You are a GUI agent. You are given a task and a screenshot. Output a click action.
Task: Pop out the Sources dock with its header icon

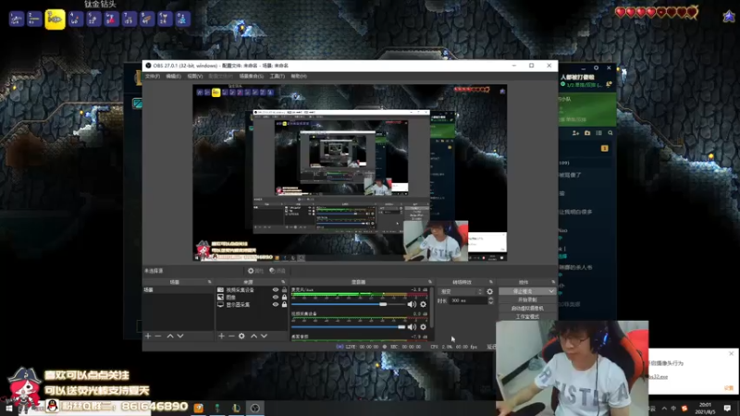283,282
